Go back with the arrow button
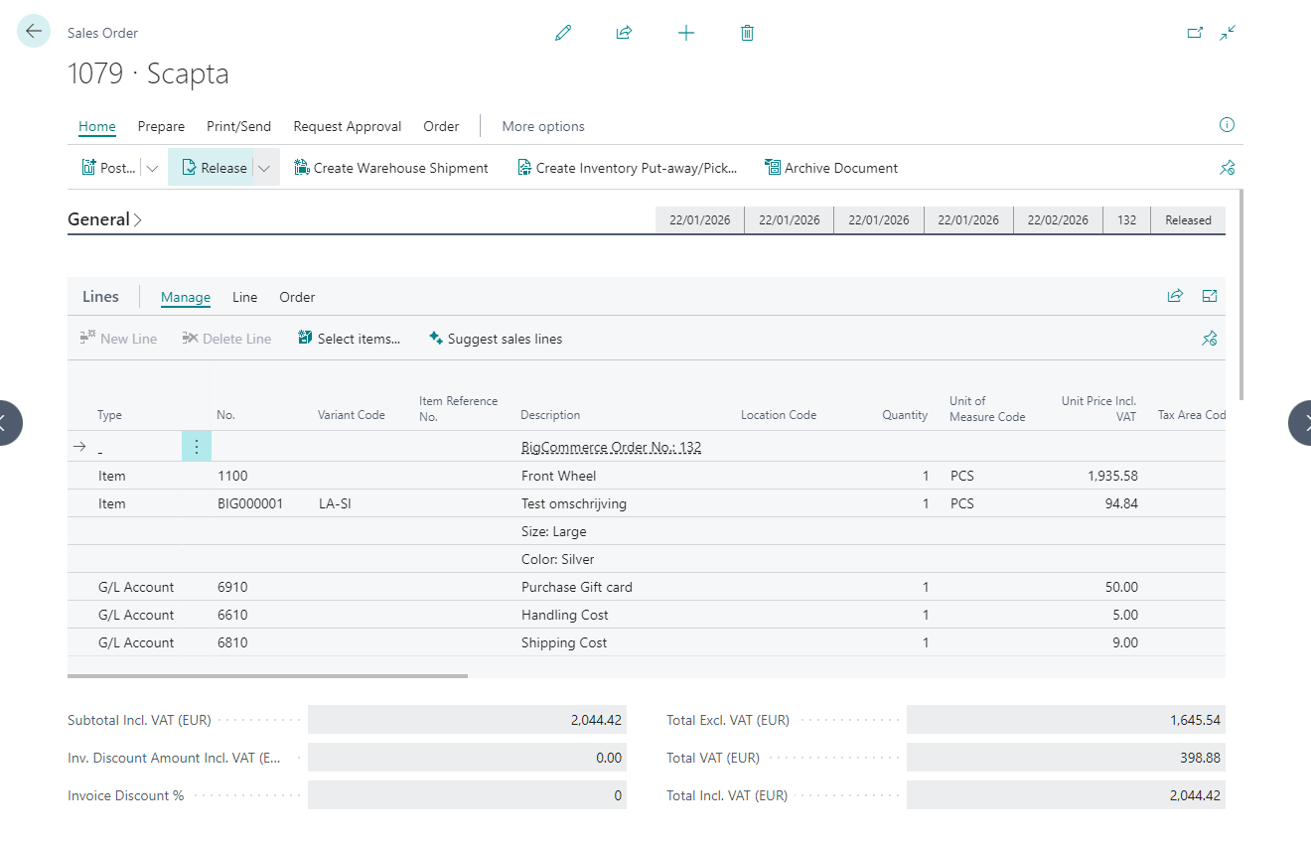The height and width of the screenshot is (845, 1311). point(34,32)
